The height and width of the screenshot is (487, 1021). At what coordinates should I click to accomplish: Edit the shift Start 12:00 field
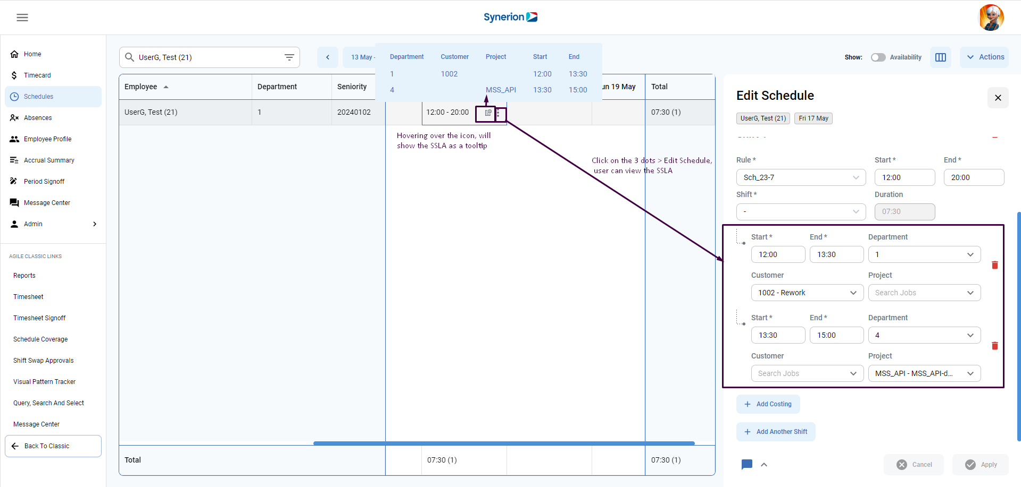[904, 177]
